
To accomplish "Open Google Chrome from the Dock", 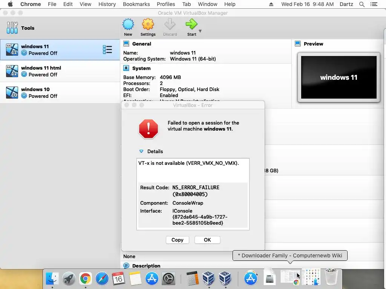I will [85, 278].
